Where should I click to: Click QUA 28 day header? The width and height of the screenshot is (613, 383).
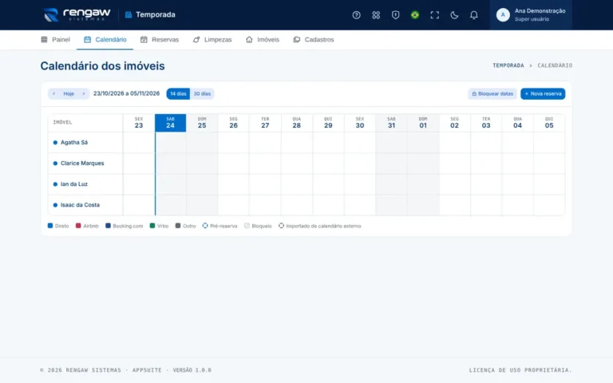[297, 123]
